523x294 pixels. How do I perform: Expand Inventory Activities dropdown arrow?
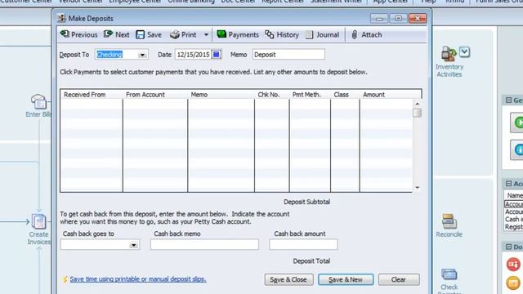[x=465, y=51]
